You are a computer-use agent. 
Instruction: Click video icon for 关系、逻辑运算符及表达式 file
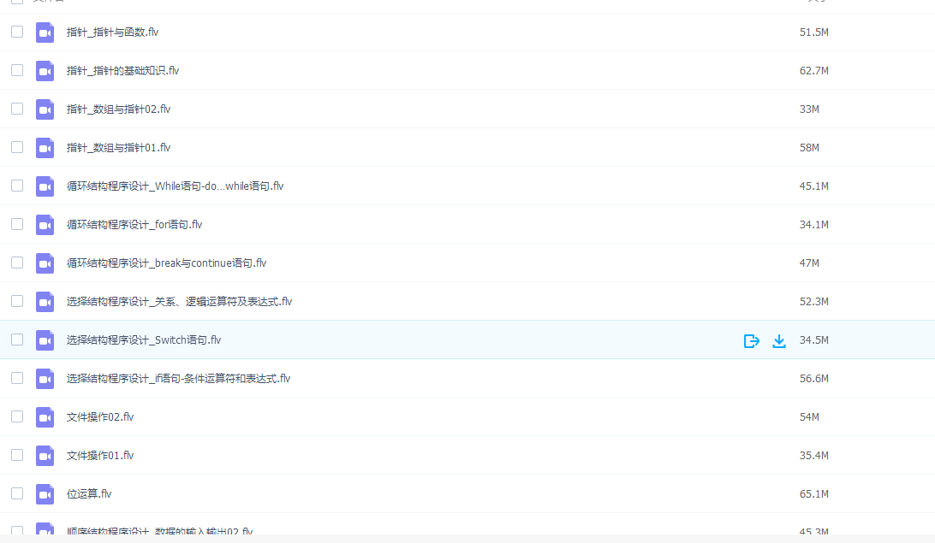pos(45,302)
